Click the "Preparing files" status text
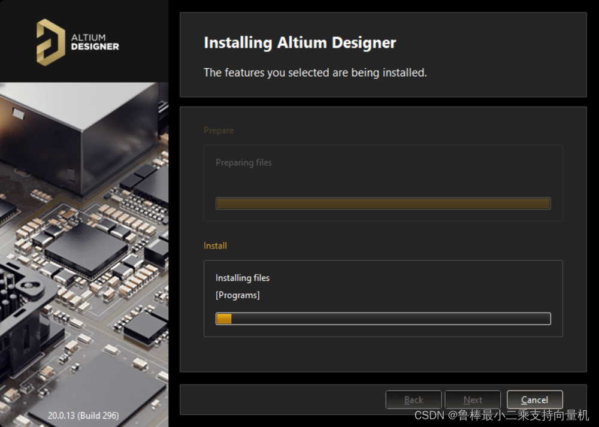The height and width of the screenshot is (427, 599). click(x=244, y=162)
